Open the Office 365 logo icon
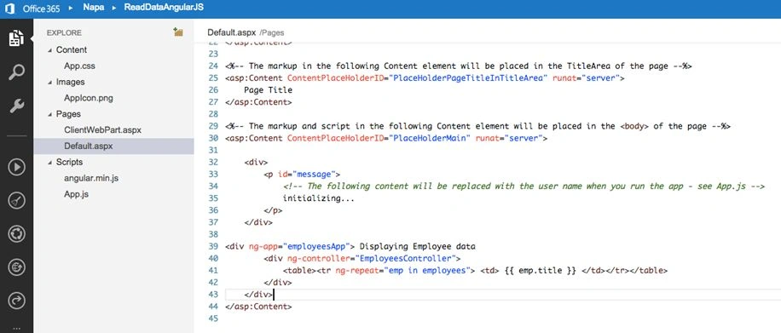 [x=9, y=9]
